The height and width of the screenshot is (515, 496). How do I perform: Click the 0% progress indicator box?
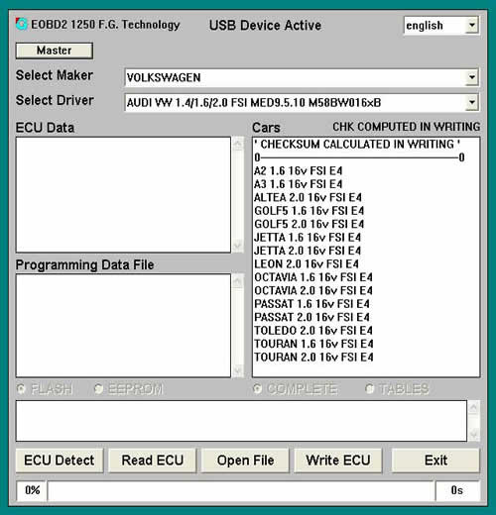tap(32, 490)
